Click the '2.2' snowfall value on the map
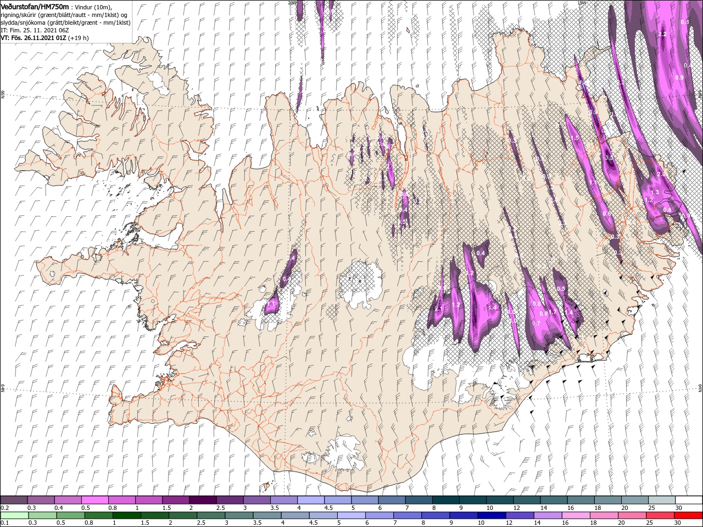703x527 pixels. point(662,34)
